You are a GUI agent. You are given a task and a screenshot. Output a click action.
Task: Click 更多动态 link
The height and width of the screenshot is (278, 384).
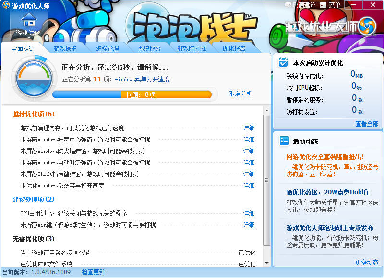tap(367, 262)
